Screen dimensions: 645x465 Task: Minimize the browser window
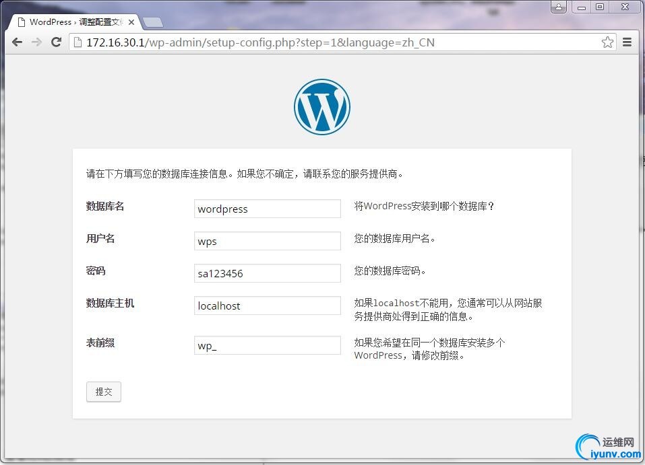point(581,7)
